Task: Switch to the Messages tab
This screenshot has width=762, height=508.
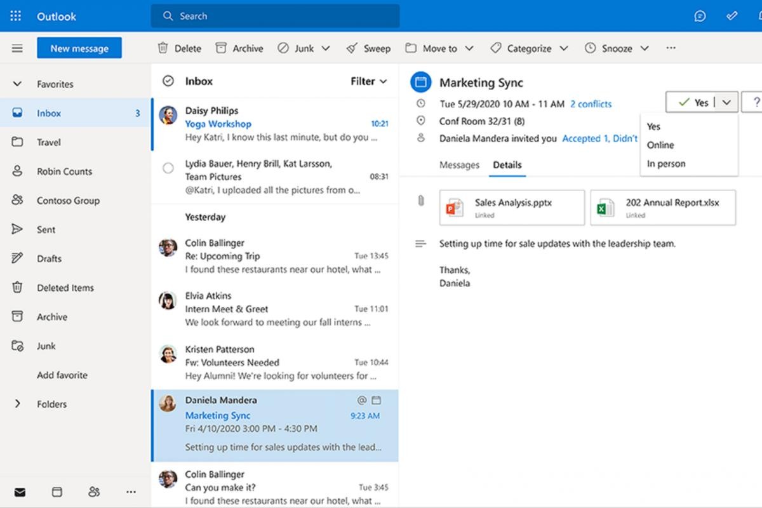Action: point(459,165)
